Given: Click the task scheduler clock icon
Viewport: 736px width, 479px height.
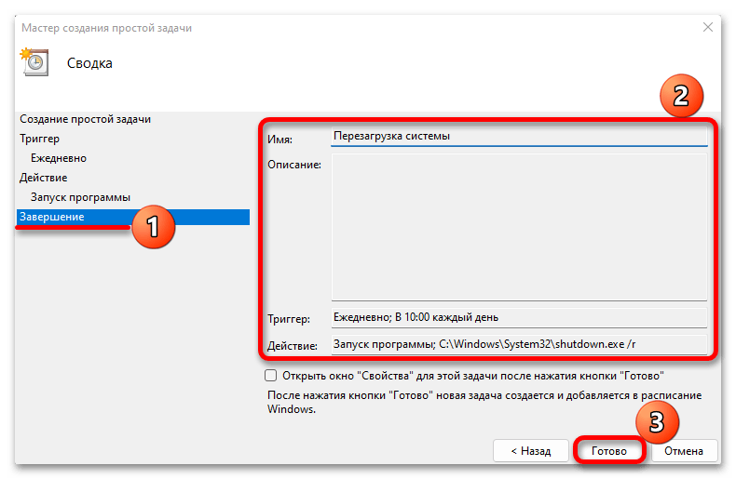Looking at the screenshot, I should point(34,61).
